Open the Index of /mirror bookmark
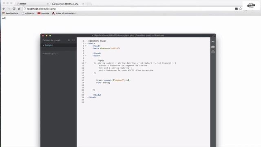261x147 pixels. click(x=64, y=13)
